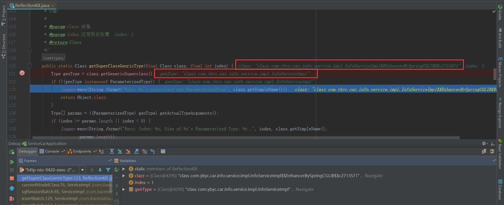Click the @return Javadoc tag on line 117
Image resolution: width=504 pixels, height=205 pixels.
pos(58,42)
